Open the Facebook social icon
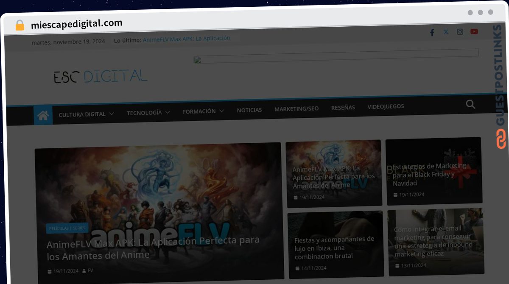The width and height of the screenshot is (509, 284). (x=432, y=32)
